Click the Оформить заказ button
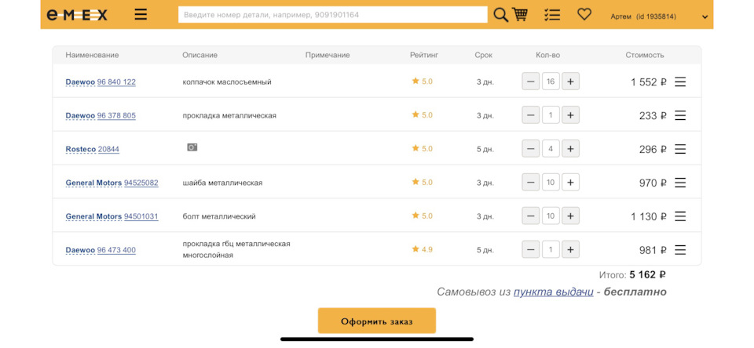 pyautogui.click(x=376, y=321)
